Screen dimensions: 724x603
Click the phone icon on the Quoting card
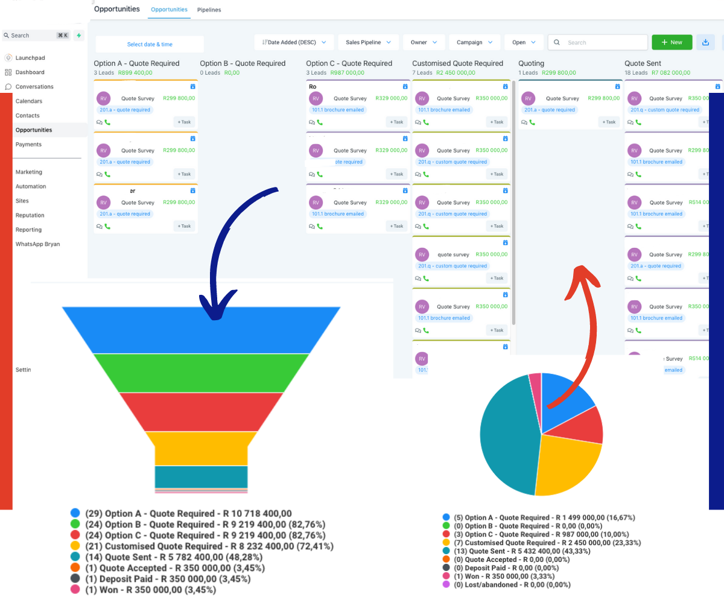(532, 122)
